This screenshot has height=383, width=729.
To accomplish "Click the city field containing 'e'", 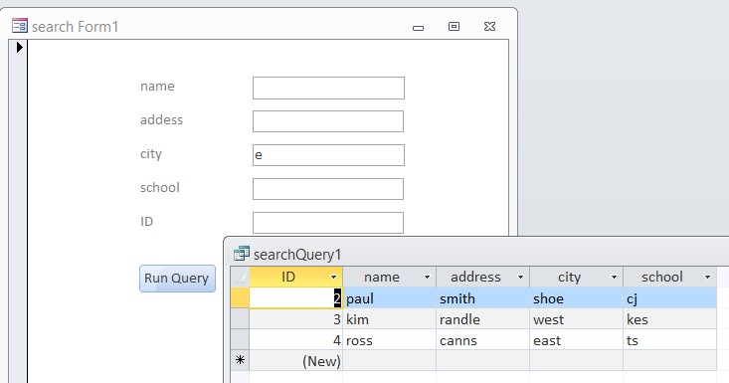I will (x=328, y=155).
